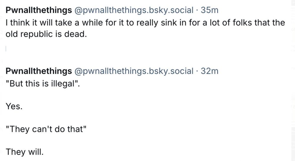Viewport: 295px width, 161px height.
Task: Open the 35m timestamp permalink
Action: click(209, 10)
